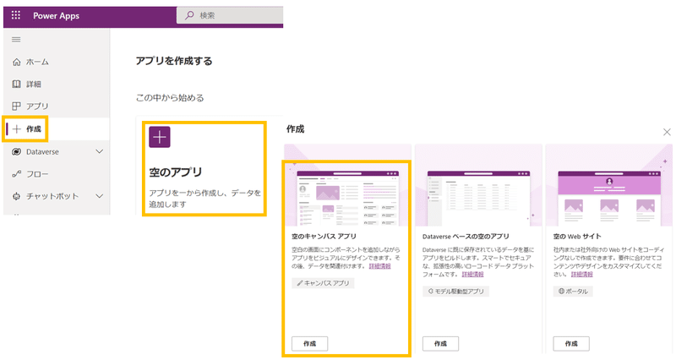
Task: Click the search magnifier icon
Action: click(189, 15)
